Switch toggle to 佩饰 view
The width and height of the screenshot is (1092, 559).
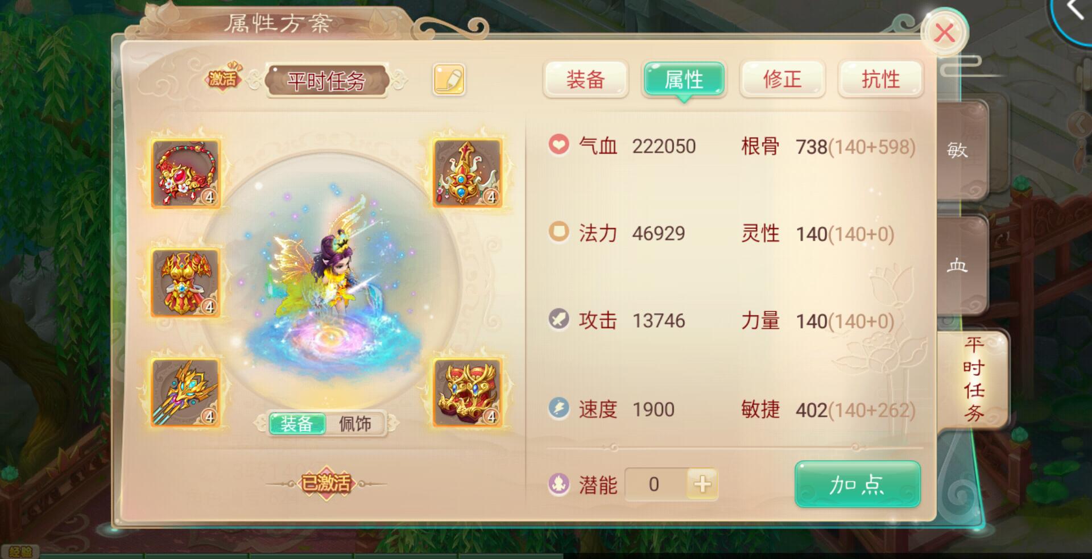(x=355, y=424)
